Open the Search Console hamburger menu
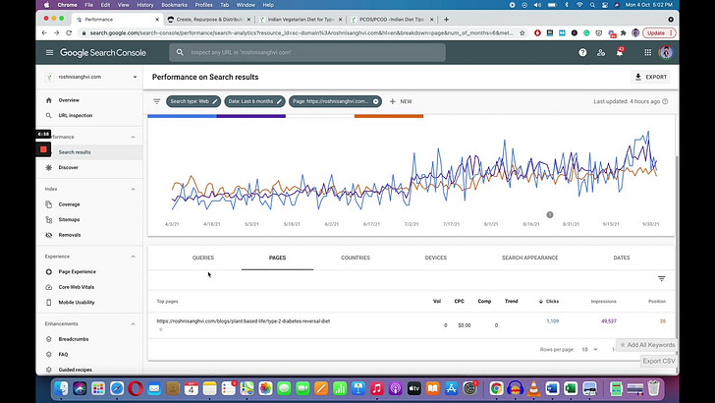Image resolution: width=715 pixels, height=403 pixels. coord(49,52)
